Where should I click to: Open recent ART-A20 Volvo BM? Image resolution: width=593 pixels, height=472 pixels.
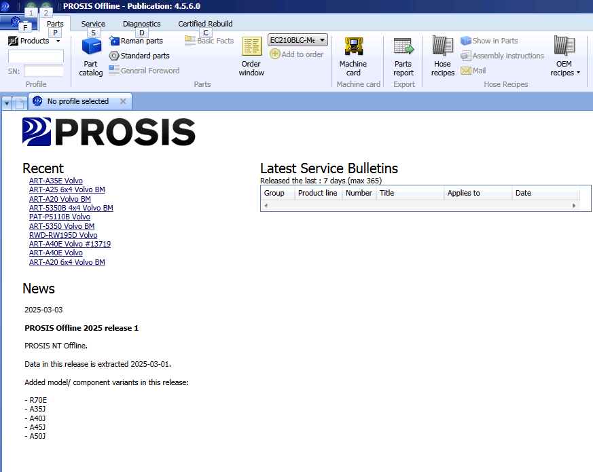click(x=60, y=199)
